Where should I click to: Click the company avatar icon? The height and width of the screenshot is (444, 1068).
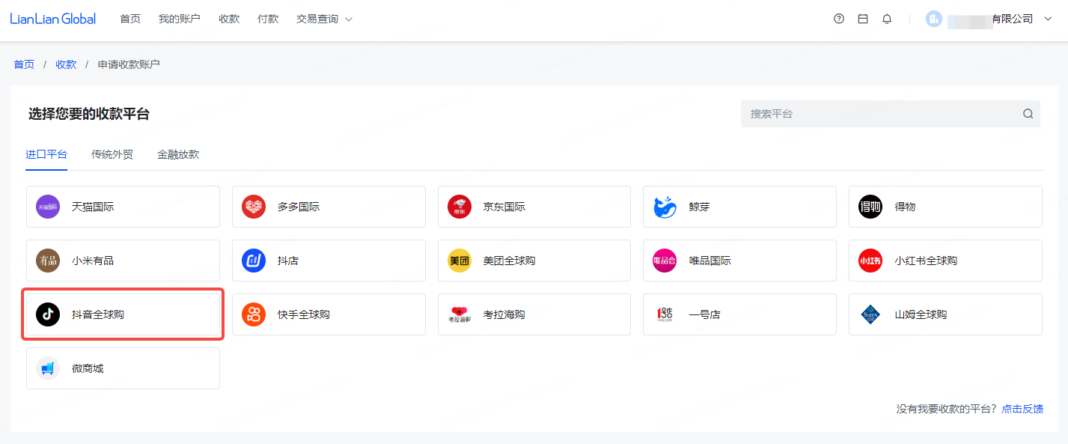pos(933,19)
